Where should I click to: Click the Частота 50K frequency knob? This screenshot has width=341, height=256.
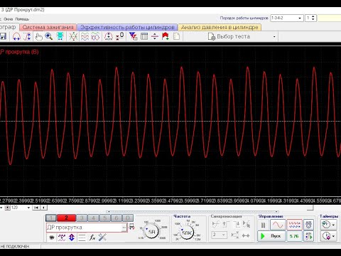[x=187, y=233]
